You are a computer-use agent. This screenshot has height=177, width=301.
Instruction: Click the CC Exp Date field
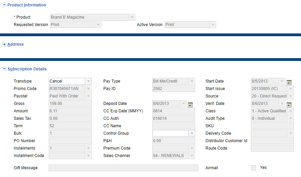pyautogui.click(x=173, y=111)
